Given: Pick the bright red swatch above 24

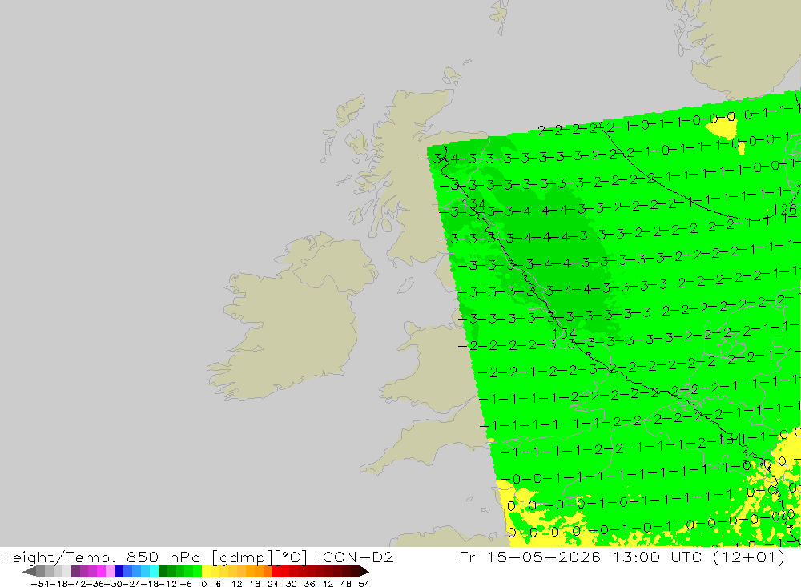Looking at the screenshot, I should [276, 571].
